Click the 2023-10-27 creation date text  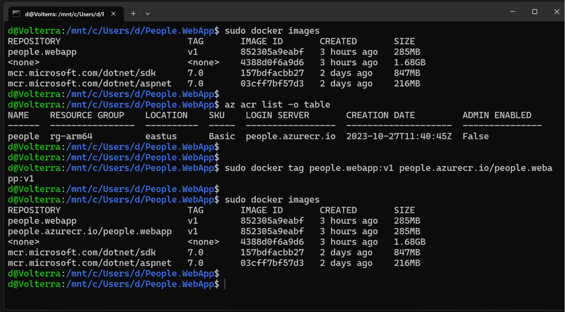coord(399,136)
